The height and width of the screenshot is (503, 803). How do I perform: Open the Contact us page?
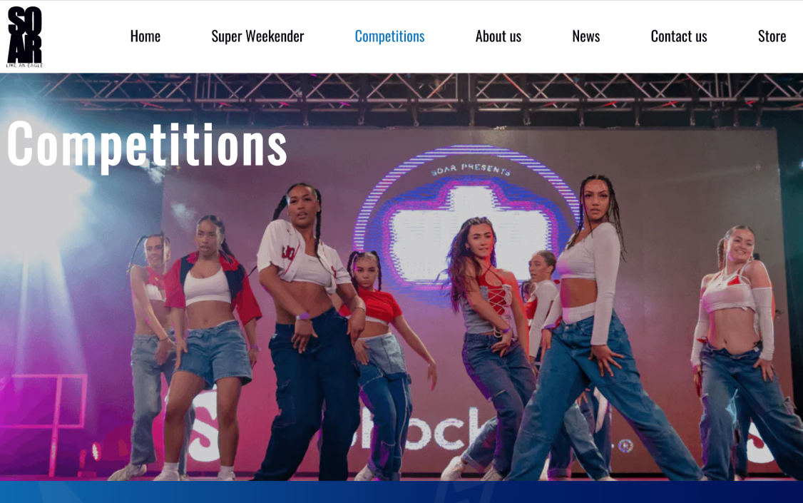[x=679, y=36]
